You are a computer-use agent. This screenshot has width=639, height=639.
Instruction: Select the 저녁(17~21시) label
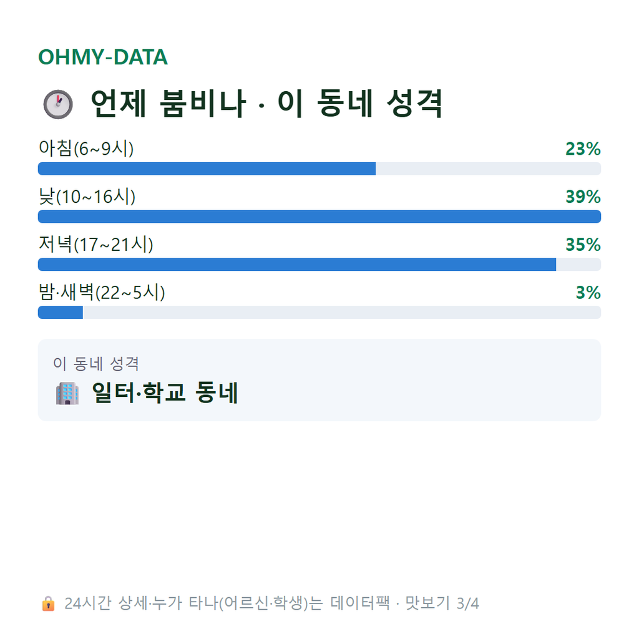(x=95, y=245)
